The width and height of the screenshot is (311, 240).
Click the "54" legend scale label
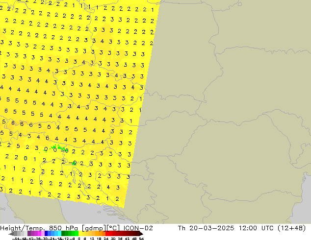[141, 239]
